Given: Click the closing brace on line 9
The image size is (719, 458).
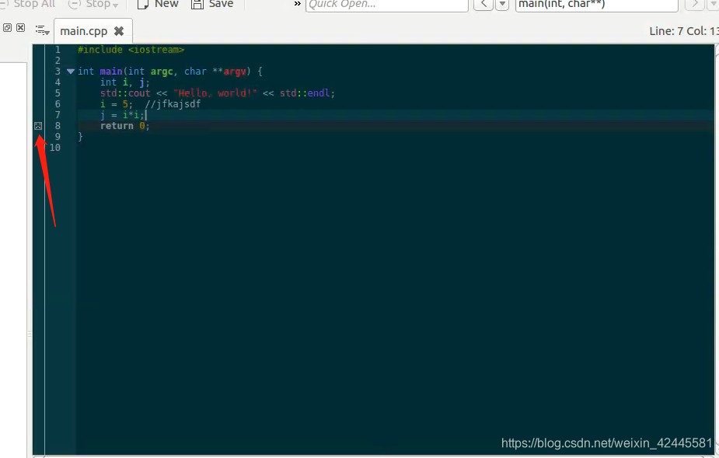Looking at the screenshot, I should [80, 137].
